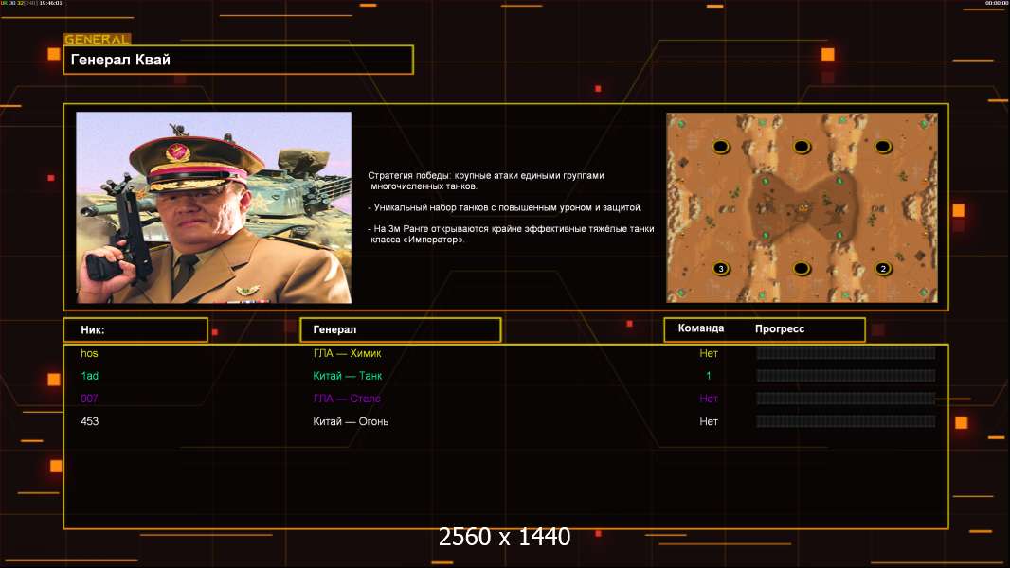
Task: Click the timer in the top-right corner
Action: click(996, 4)
